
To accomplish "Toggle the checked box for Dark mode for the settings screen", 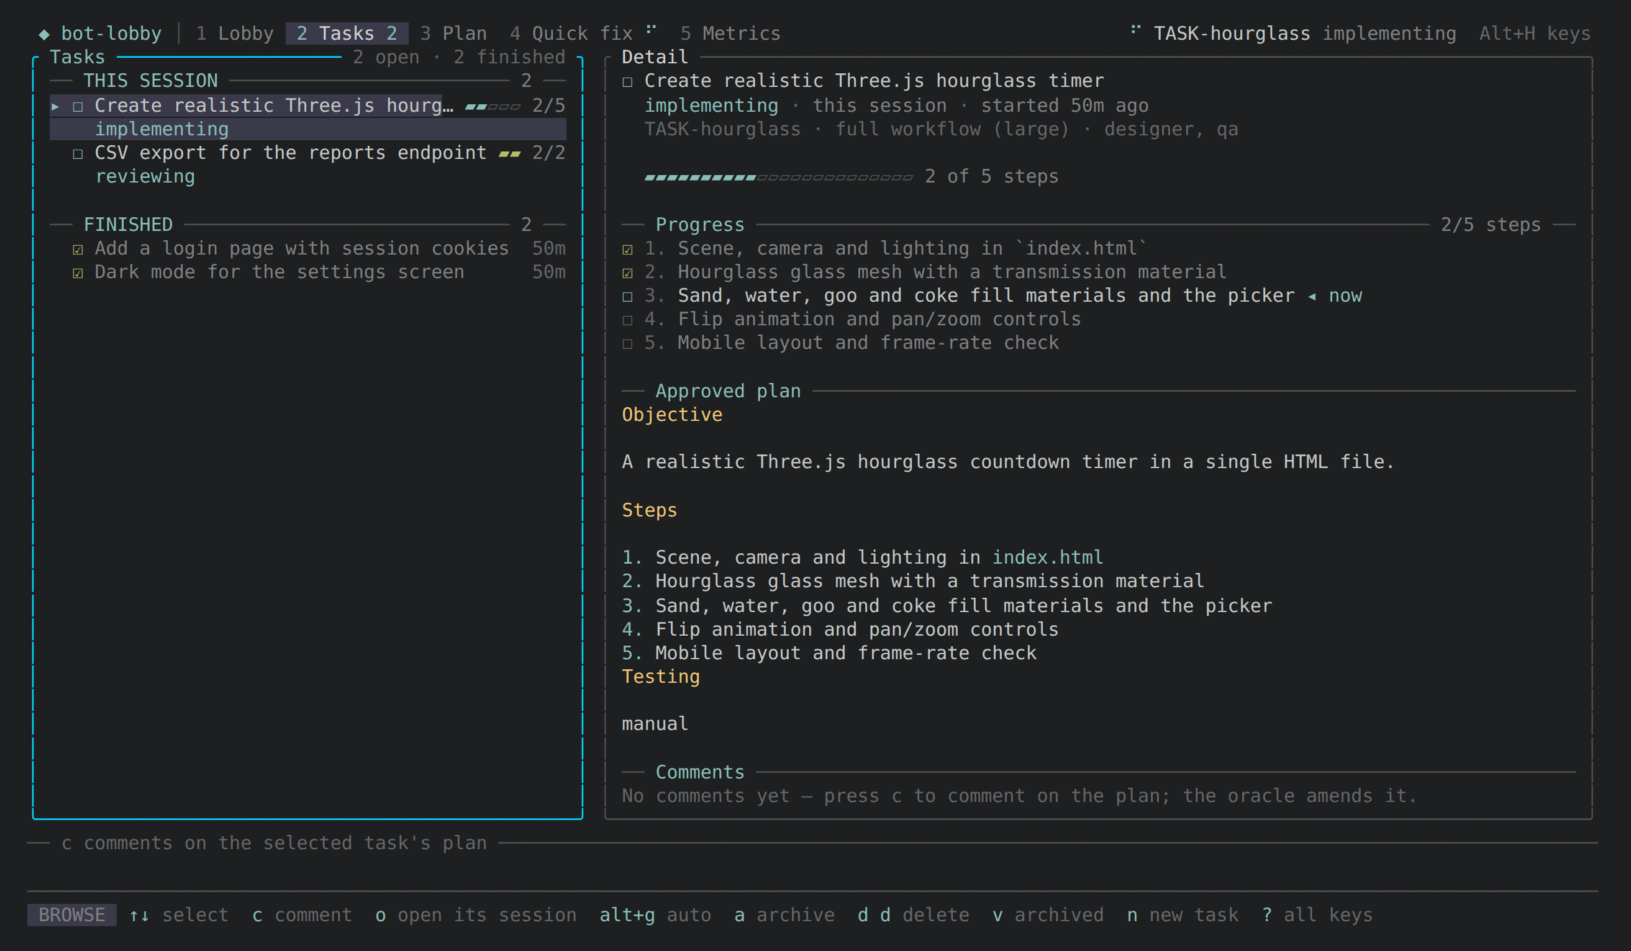I will point(78,273).
